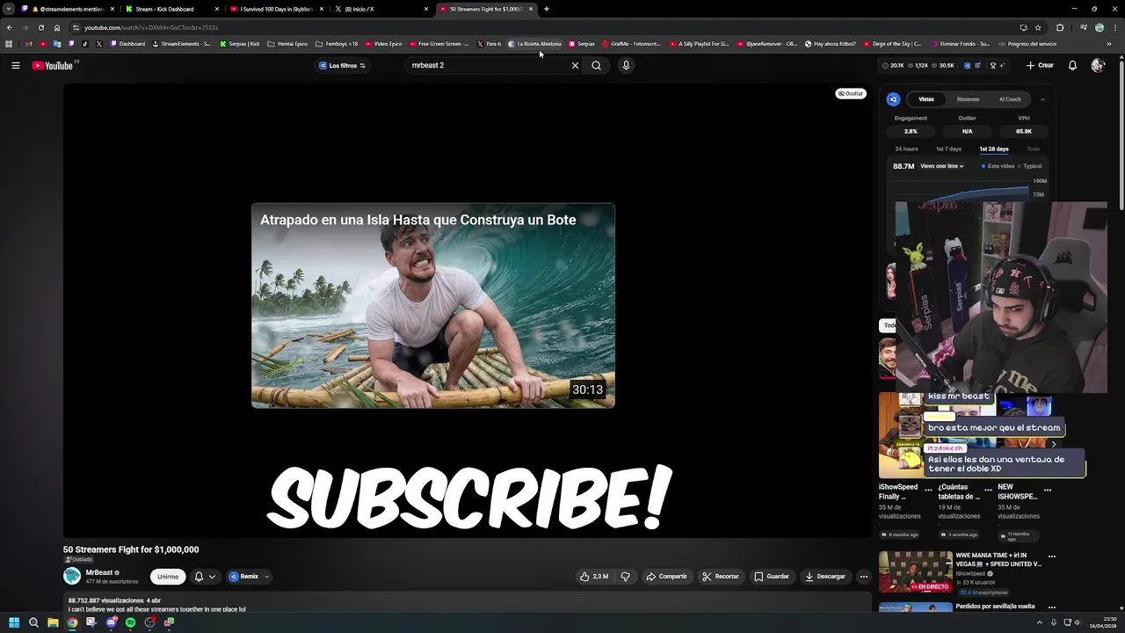This screenshot has height=633, width=1125.
Task: Switch to the Resumen tab
Action: (x=968, y=99)
